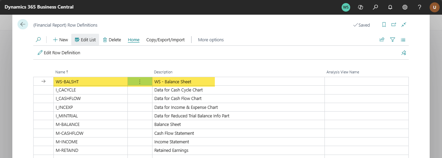442x158 pixels.
Task: Select the Home tab
Action: (134, 40)
